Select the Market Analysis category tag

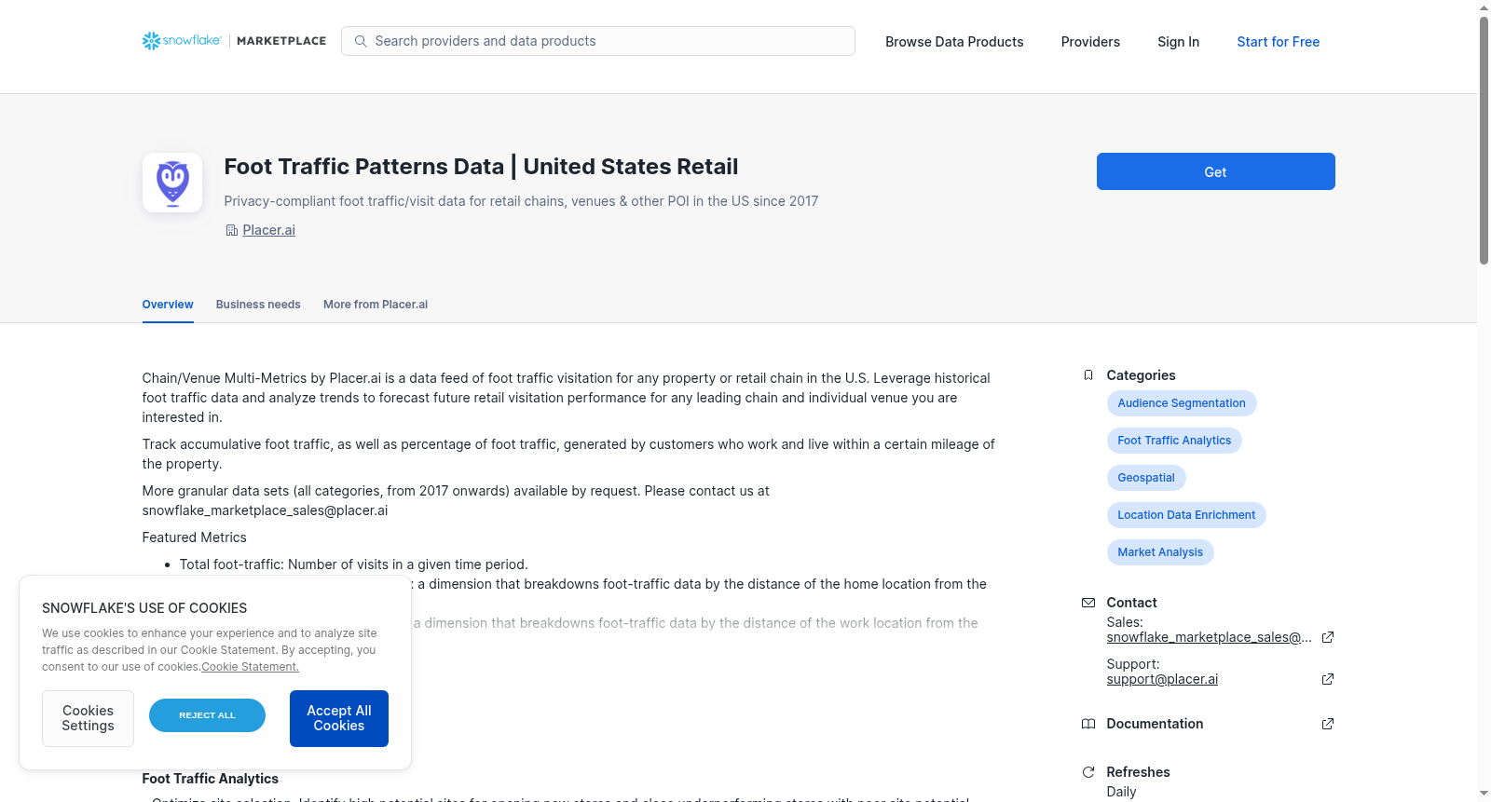1160,552
